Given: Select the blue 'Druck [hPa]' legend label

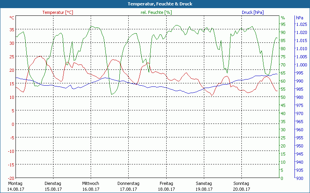Looking at the screenshot, I should 253,12.
